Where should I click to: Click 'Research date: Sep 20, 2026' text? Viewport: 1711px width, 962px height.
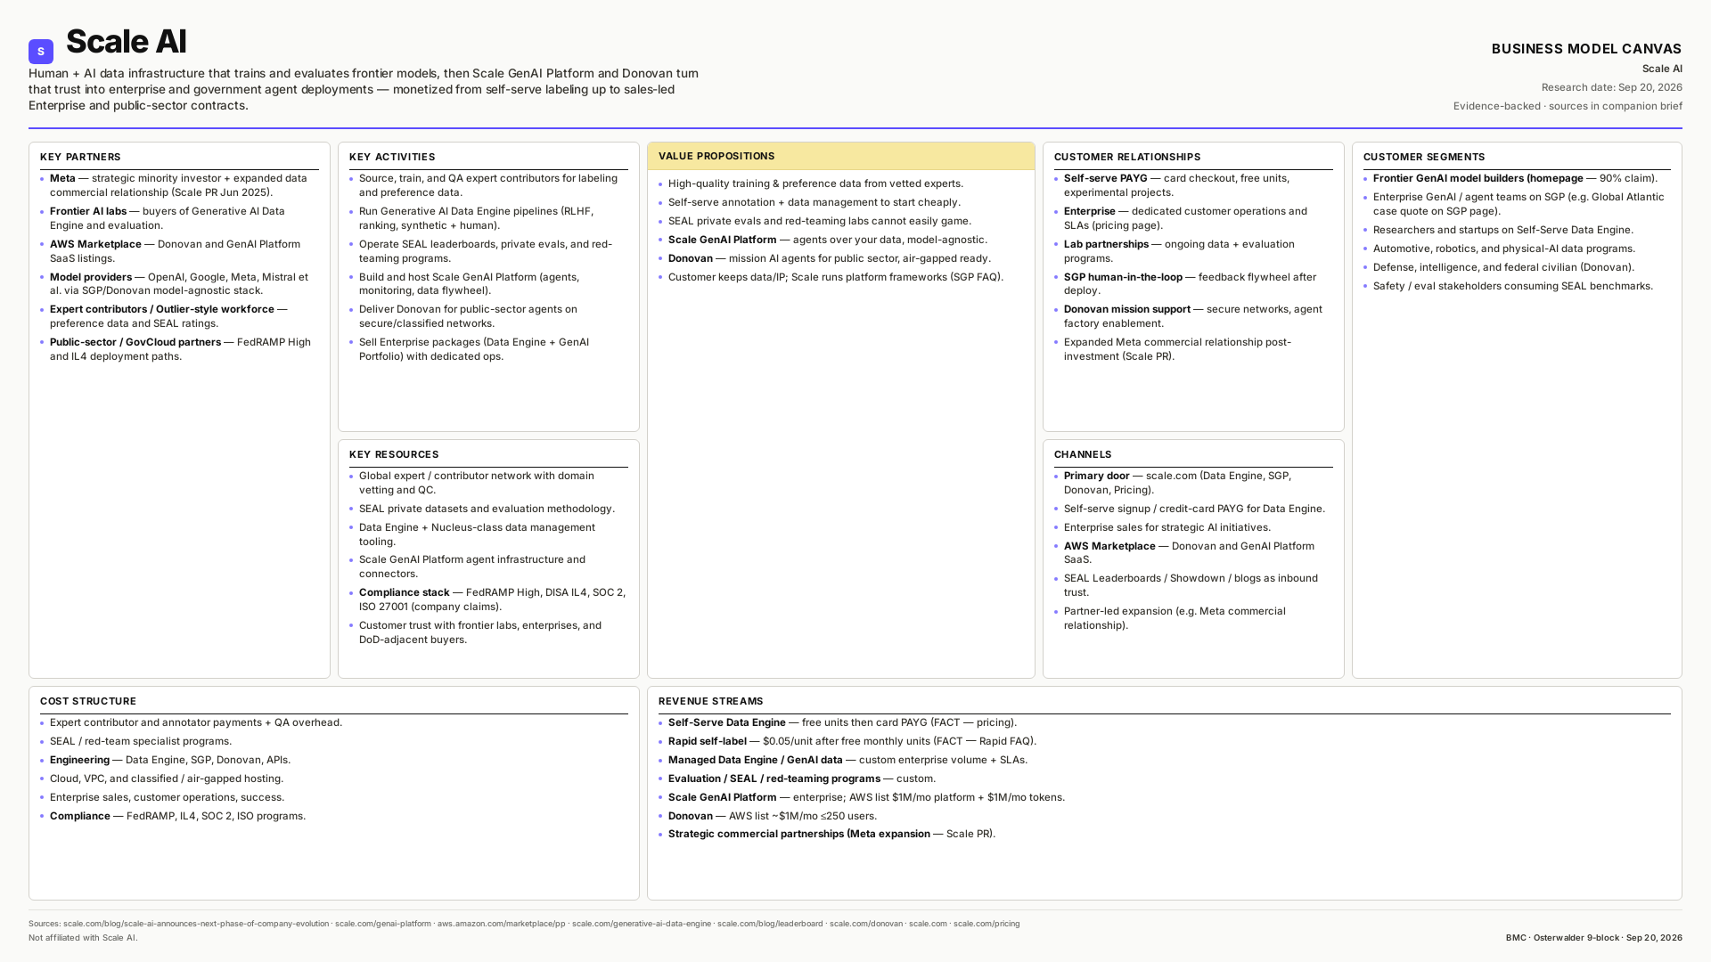click(x=1611, y=87)
